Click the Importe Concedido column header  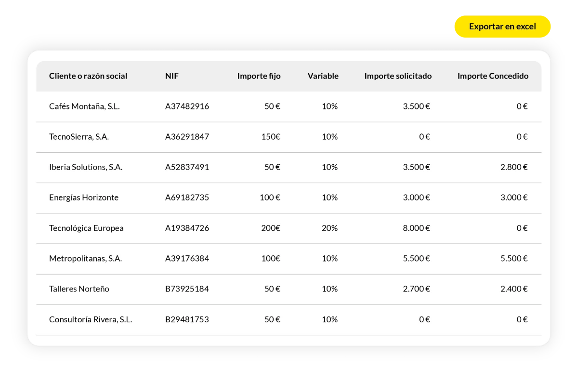point(493,76)
